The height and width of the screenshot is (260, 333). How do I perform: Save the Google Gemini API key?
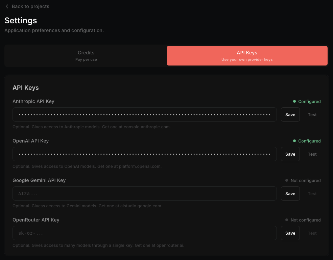point(290,193)
